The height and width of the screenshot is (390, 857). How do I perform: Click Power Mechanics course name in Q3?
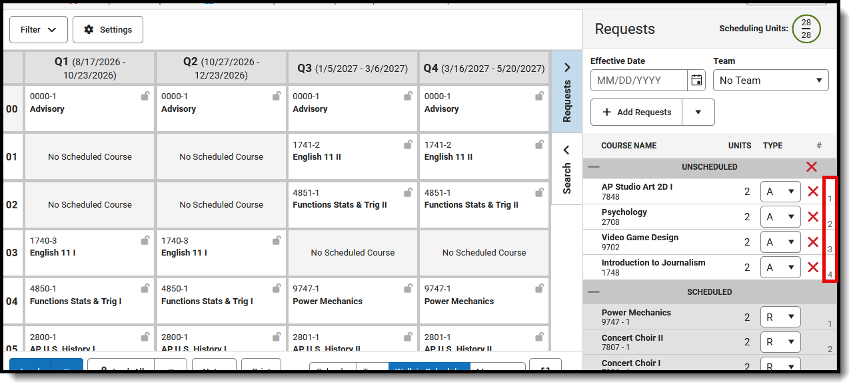click(328, 301)
